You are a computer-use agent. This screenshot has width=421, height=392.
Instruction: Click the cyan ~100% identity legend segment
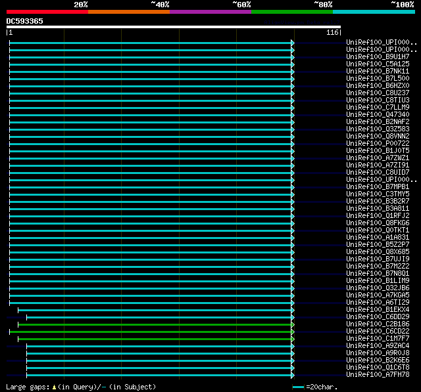[x=374, y=12]
